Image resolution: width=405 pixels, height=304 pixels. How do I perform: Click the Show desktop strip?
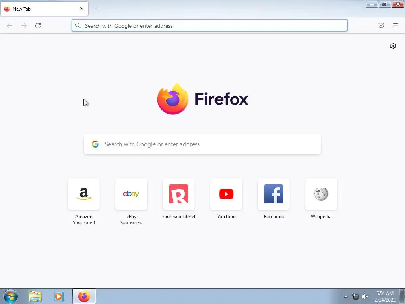(402, 296)
